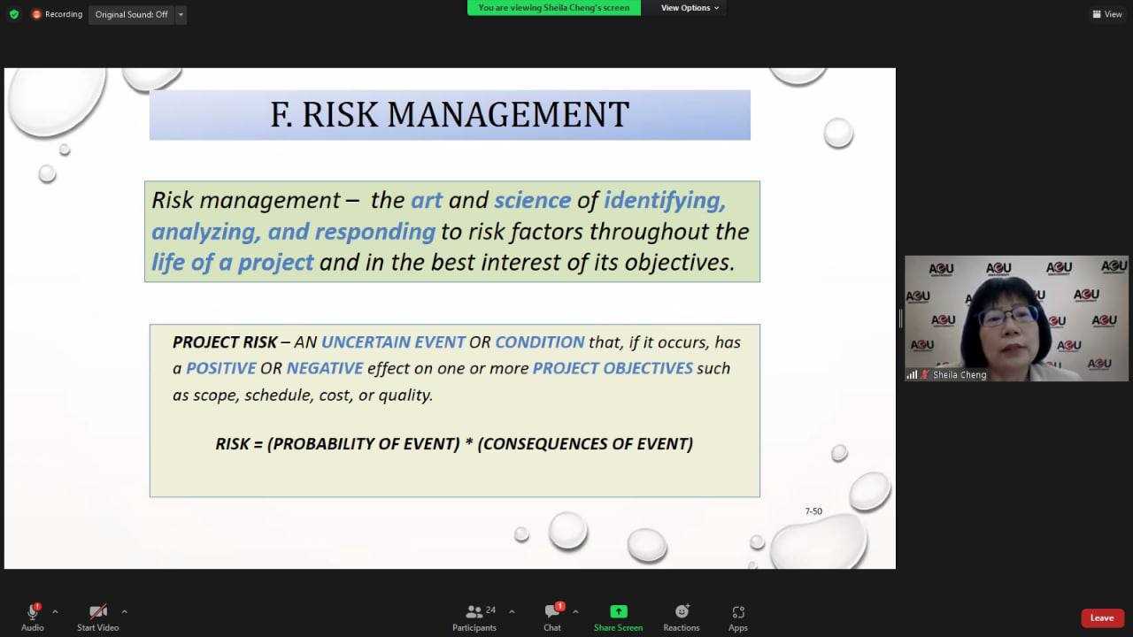Open the Original Sound dropdown arrow

click(181, 14)
